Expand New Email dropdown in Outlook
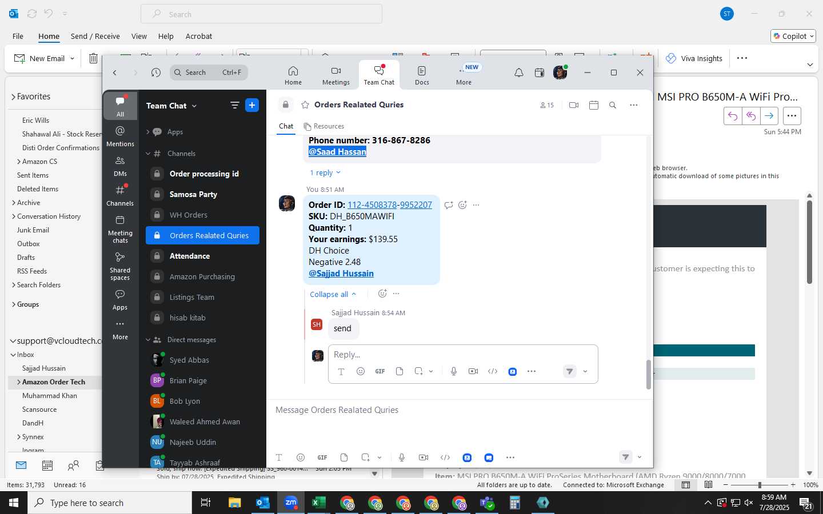 [x=72, y=58]
